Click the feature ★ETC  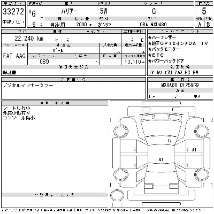point(156,55)
